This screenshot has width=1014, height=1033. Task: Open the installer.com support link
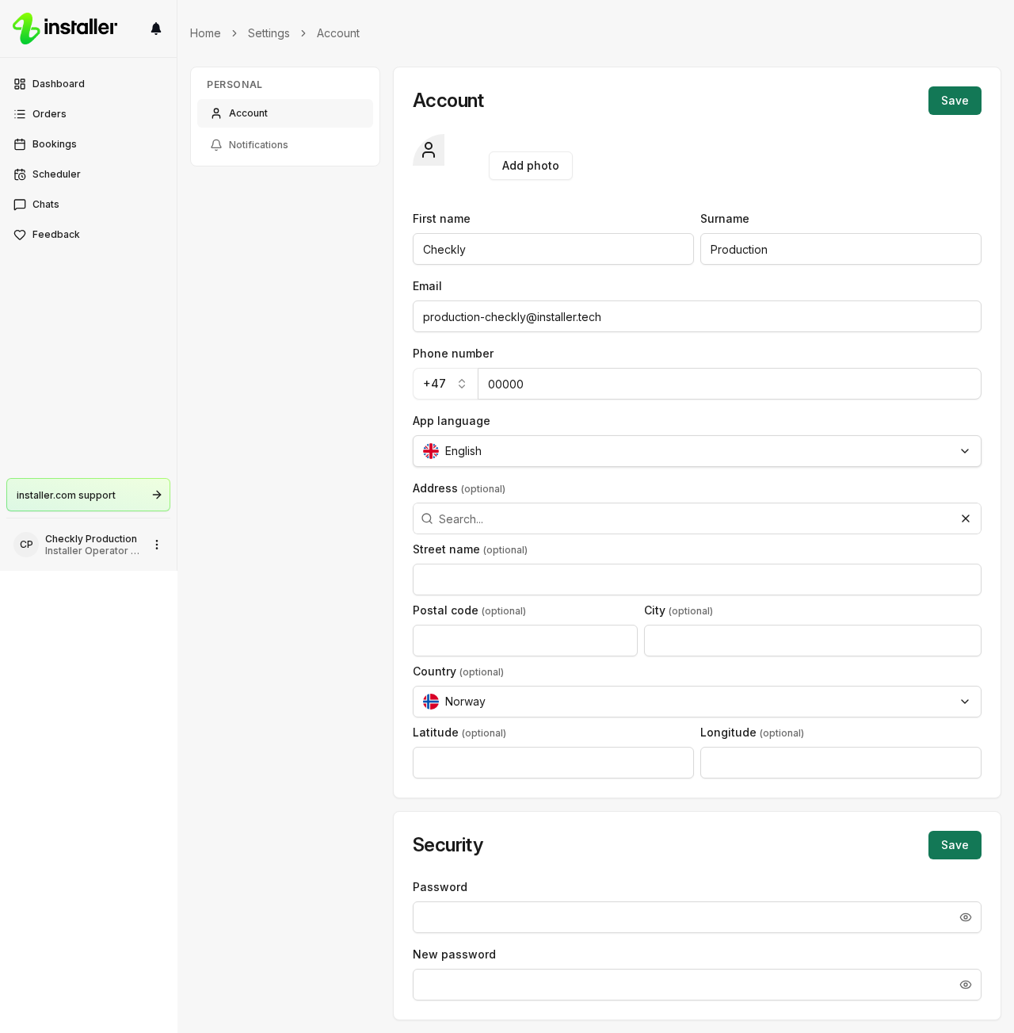click(89, 495)
